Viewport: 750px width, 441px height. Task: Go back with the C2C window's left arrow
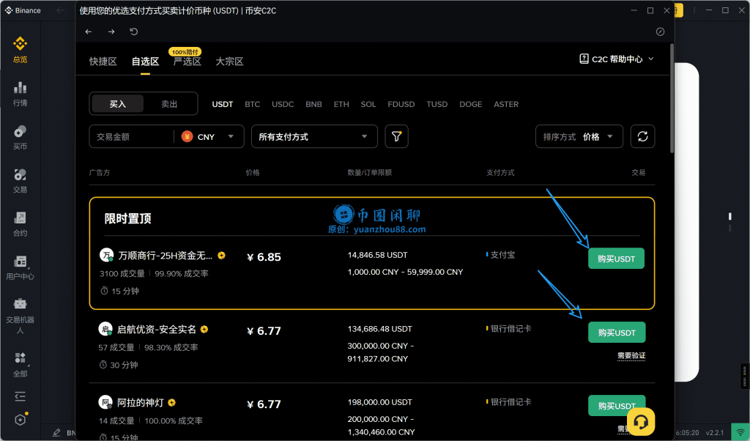click(89, 31)
